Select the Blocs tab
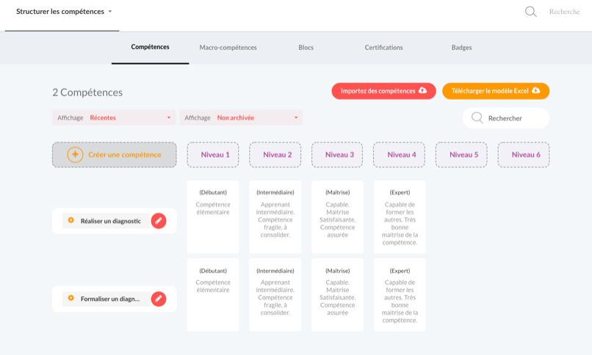The width and height of the screenshot is (592, 355). coord(306,48)
